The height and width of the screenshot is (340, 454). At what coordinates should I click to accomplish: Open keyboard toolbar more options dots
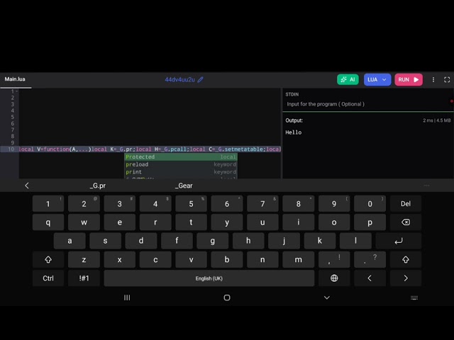pyautogui.click(x=426, y=186)
